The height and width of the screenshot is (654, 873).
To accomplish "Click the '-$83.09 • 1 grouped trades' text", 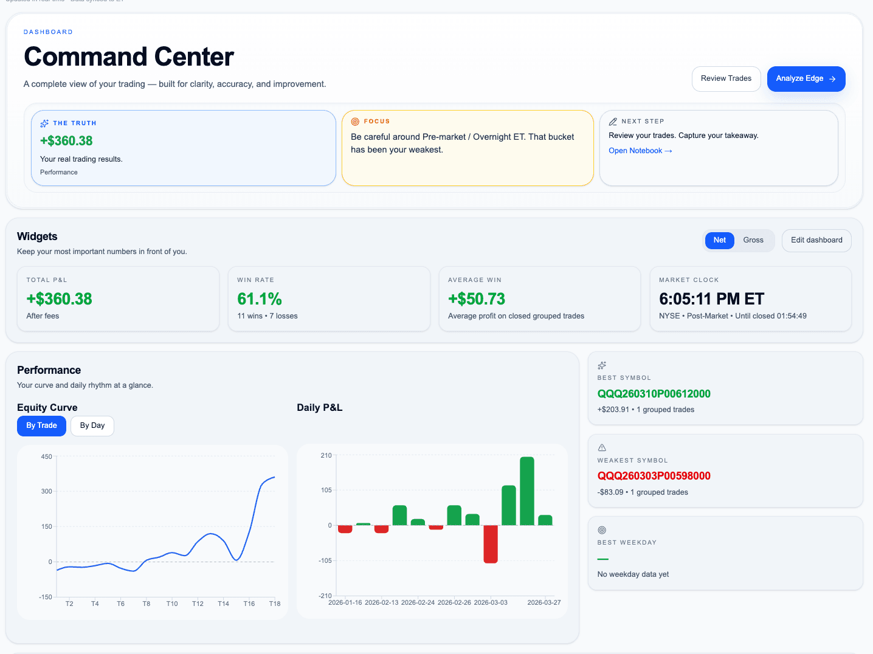I will [643, 492].
